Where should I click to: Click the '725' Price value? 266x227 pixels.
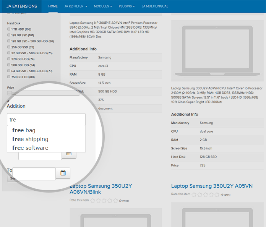click(x=203, y=165)
